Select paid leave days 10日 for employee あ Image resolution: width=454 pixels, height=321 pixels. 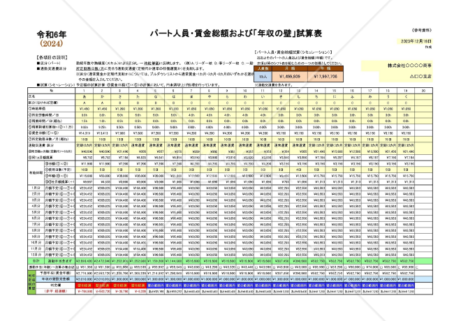click(x=85, y=170)
